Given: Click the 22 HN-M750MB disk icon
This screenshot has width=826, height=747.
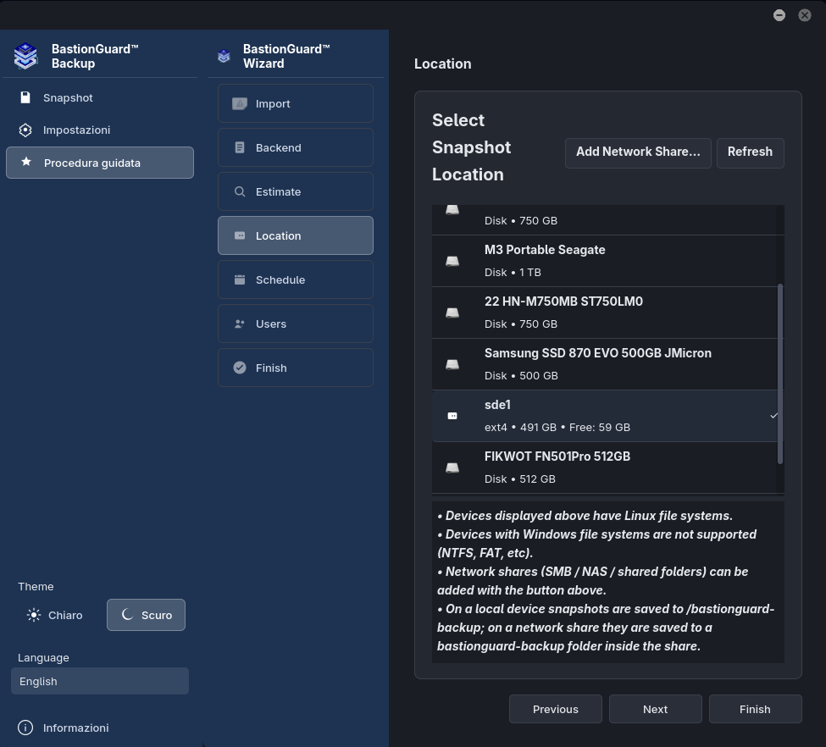Looking at the screenshot, I should coord(452,313).
